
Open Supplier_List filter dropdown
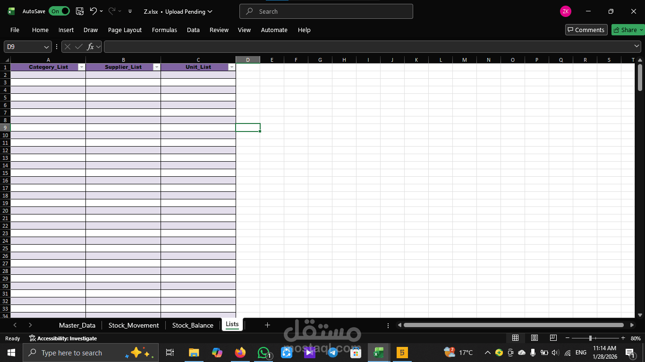157,67
